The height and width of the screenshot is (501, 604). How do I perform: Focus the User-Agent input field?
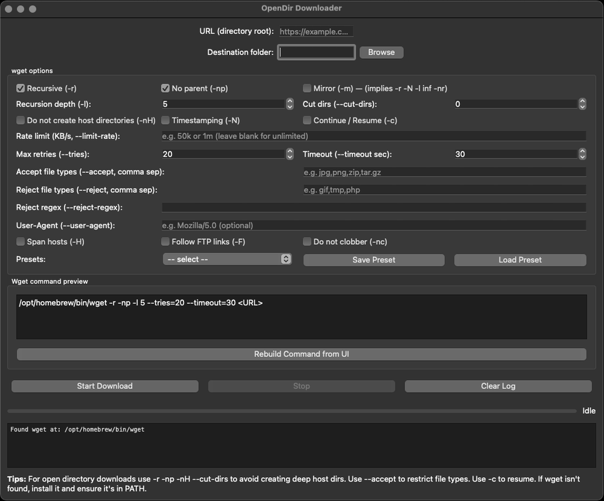click(x=374, y=225)
